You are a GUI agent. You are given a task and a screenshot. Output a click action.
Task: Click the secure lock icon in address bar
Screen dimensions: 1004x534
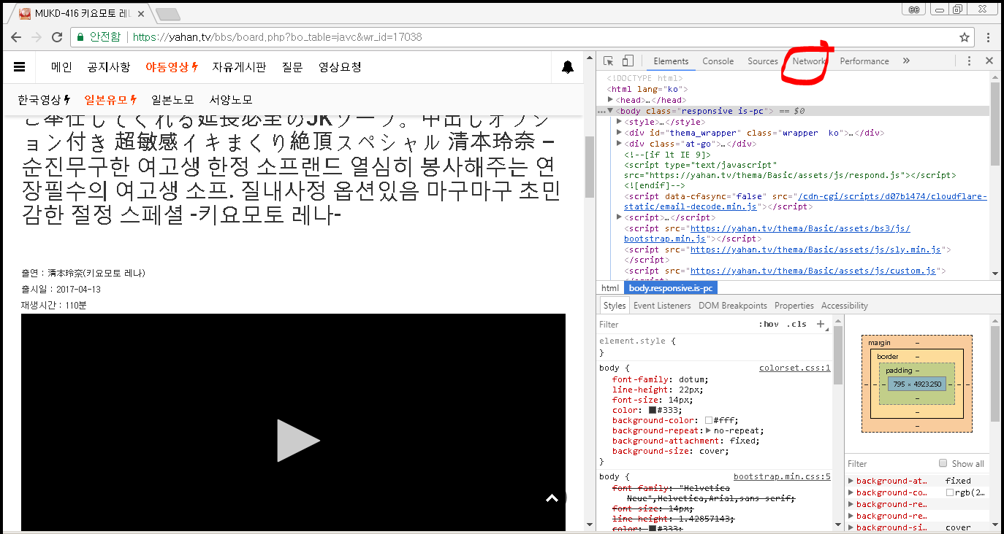[x=80, y=37]
